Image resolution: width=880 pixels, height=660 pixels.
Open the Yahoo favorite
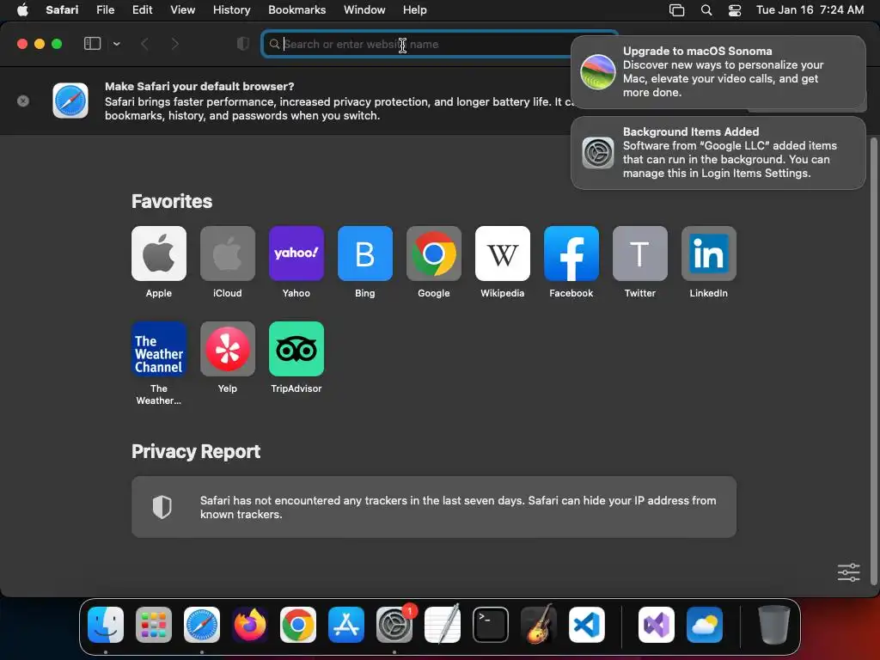[x=296, y=254]
